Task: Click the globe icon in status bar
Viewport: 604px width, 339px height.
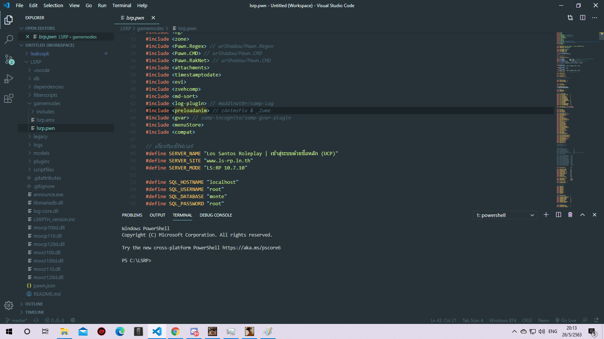Action: click(x=73, y=321)
